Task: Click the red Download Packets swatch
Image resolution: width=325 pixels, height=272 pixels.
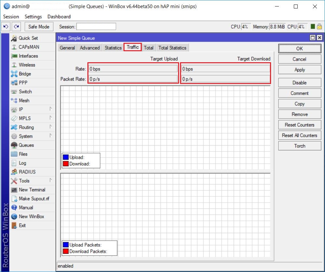Action: pos(66,251)
